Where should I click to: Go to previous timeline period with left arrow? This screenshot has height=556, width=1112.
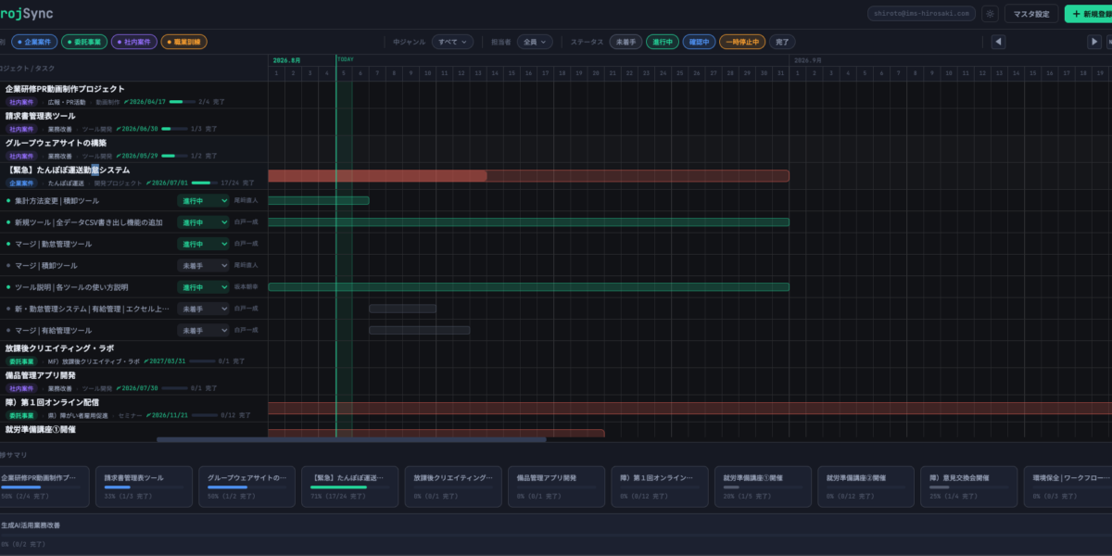click(998, 42)
